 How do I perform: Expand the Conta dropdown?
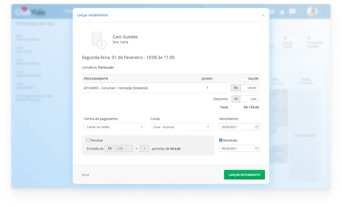[181, 127]
